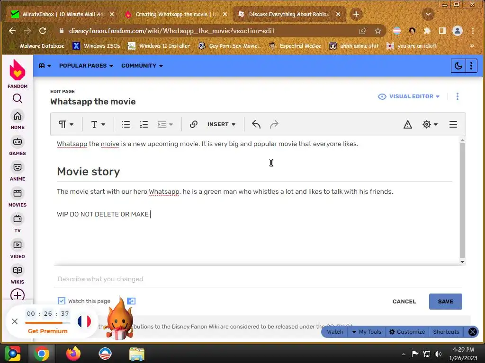The height and width of the screenshot is (363, 485).
Task: Redo the last edit
Action: [x=274, y=124]
